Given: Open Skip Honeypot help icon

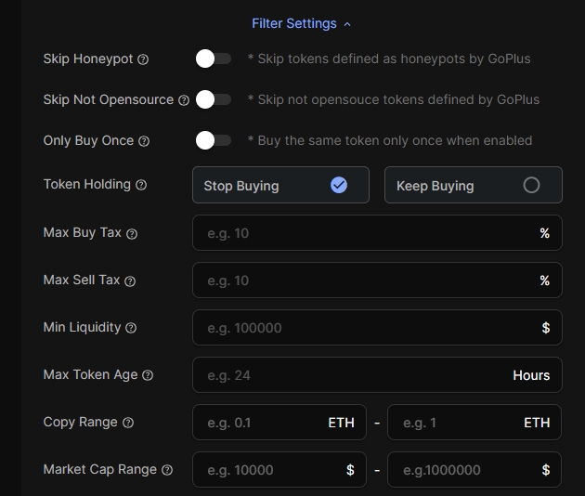Looking at the screenshot, I should [x=143, y=59].
